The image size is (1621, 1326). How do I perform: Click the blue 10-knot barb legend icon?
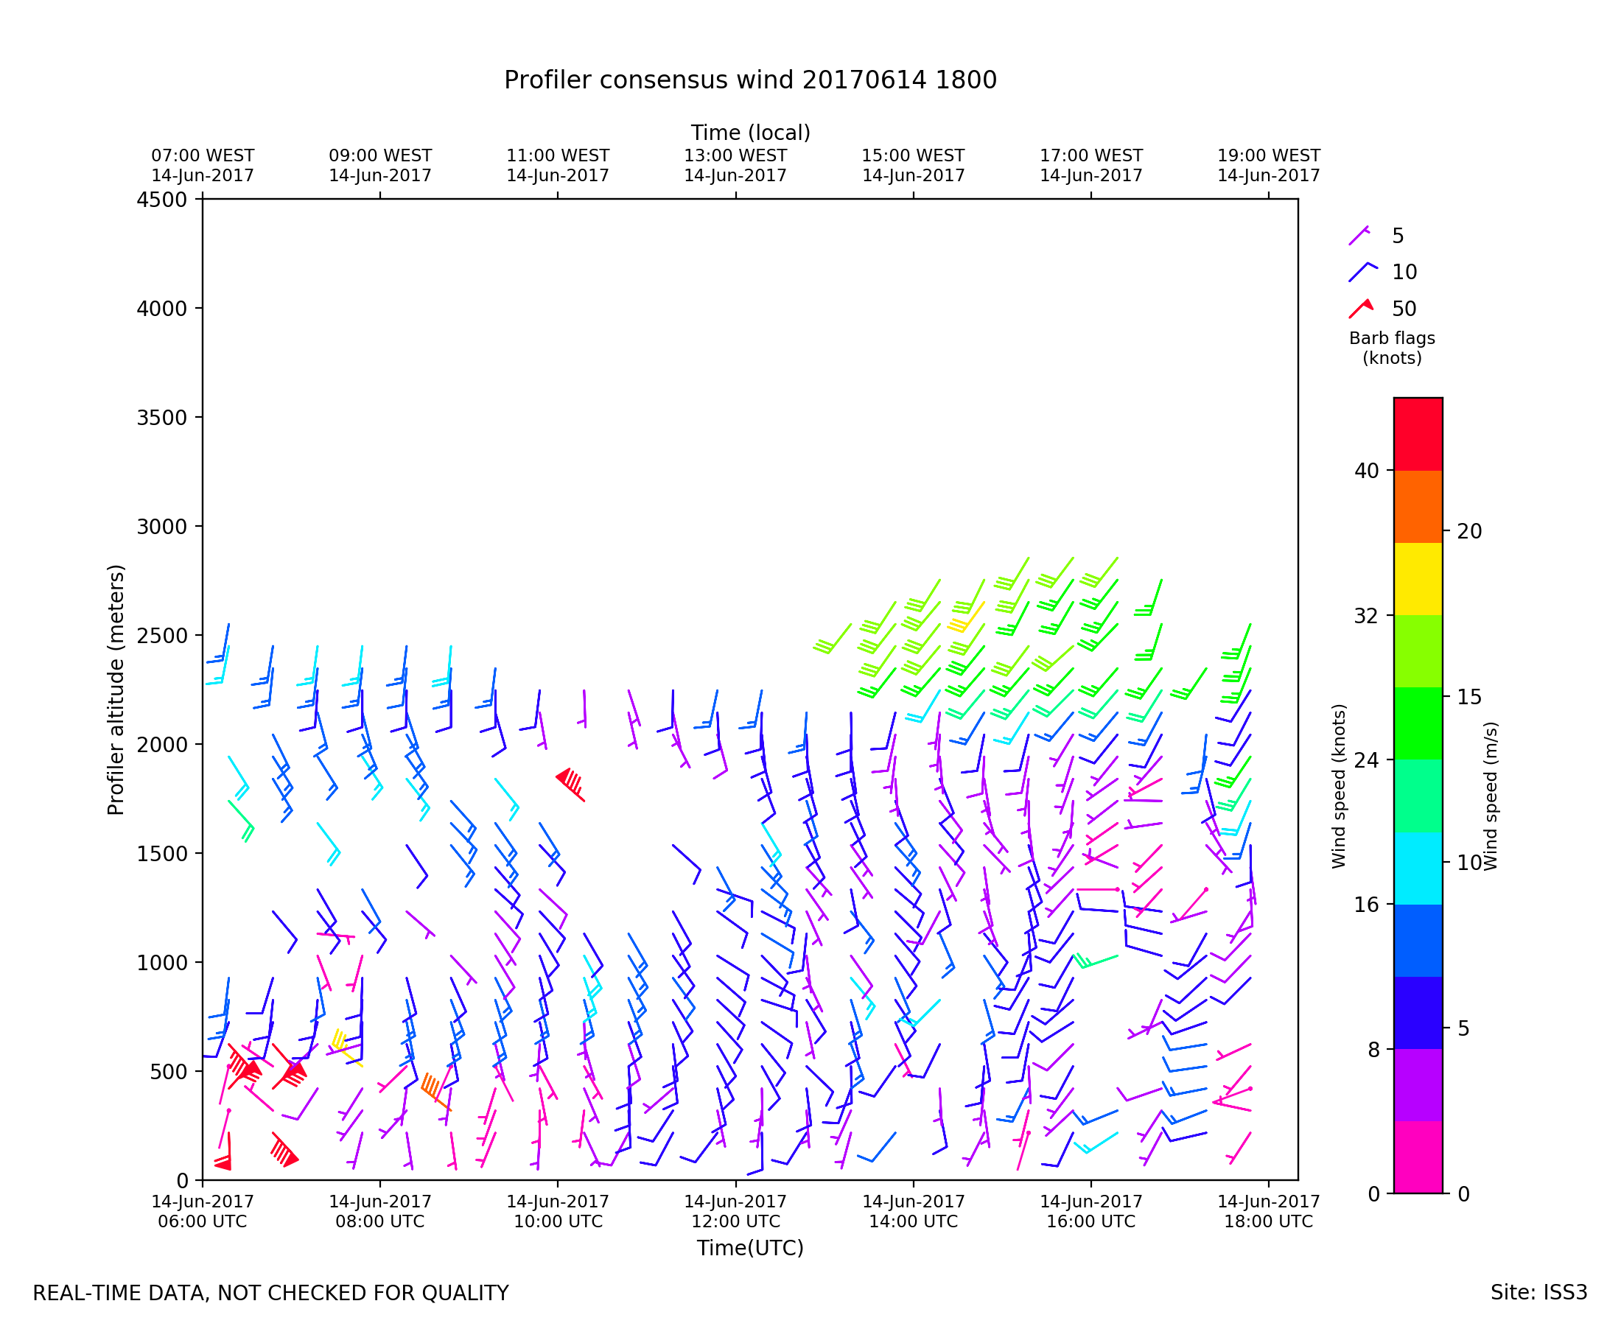tap(1360, 272)
